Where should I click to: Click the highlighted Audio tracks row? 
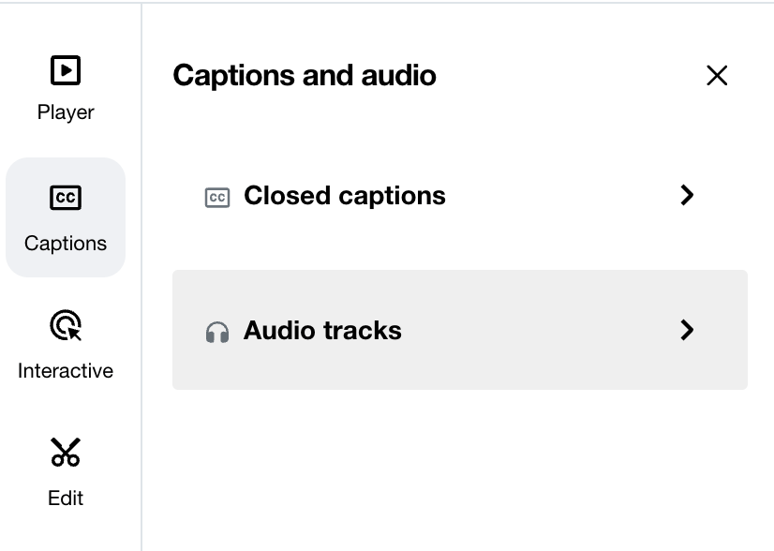(x=459, y=330)
